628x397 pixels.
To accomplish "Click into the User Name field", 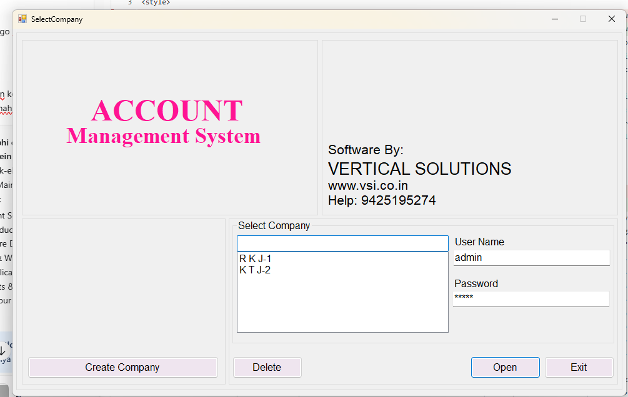I will [x=532, y=257].
